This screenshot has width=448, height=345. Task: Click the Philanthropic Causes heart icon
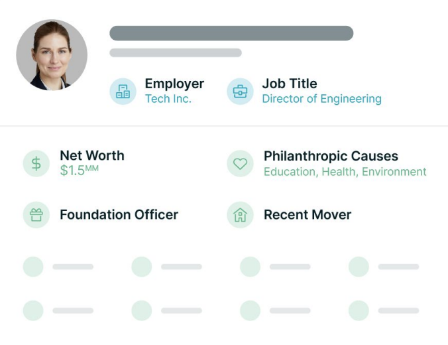pyautogui.click(x=240, y=163)
